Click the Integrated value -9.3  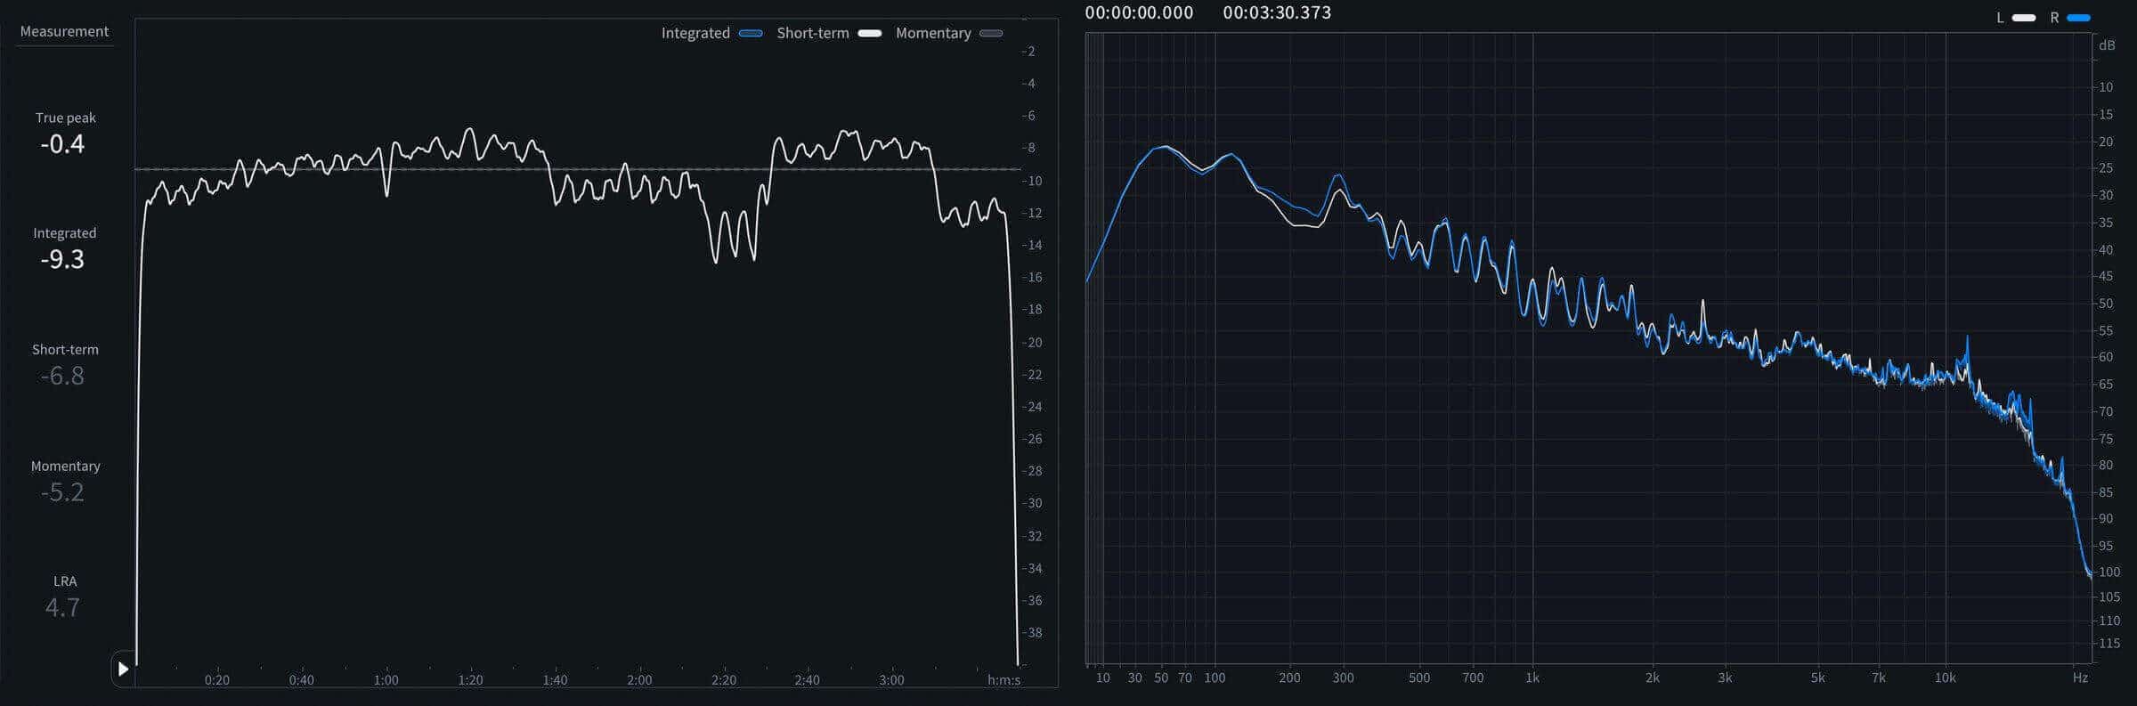[x=62, y=259]
